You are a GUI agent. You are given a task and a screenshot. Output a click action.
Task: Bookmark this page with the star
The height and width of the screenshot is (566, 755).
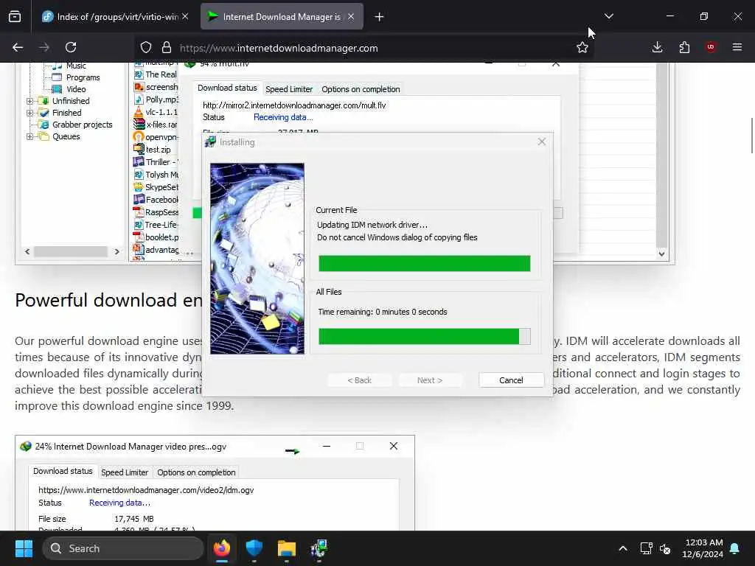tap(582, 47)
